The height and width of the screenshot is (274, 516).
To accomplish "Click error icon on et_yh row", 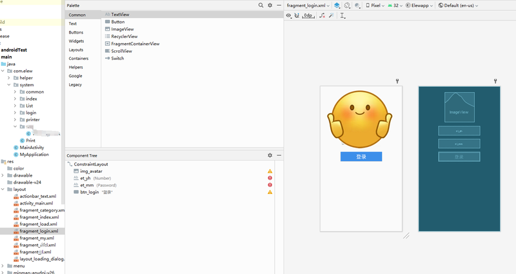I will click(x=270, y=178).
